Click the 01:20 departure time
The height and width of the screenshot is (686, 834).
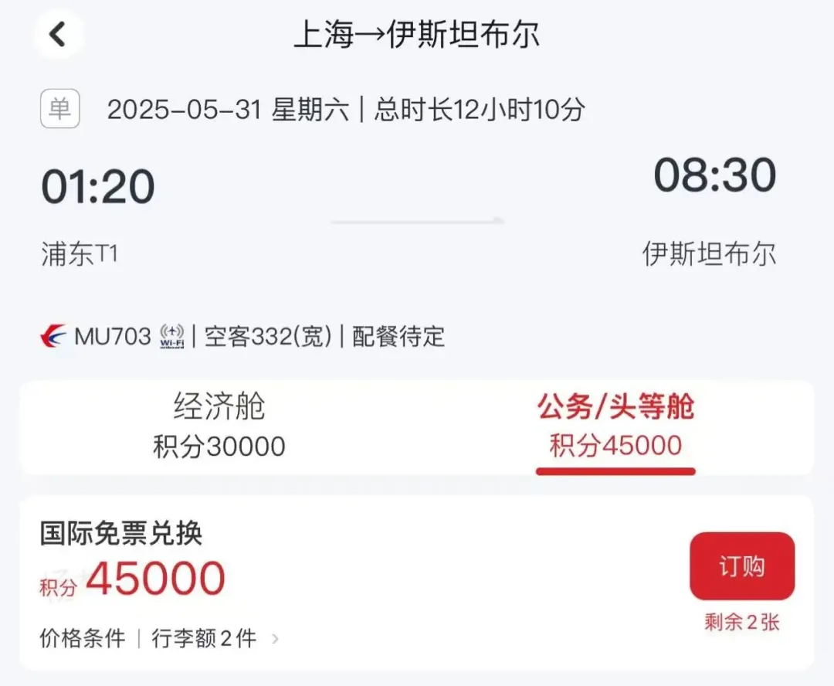(98, 187)
